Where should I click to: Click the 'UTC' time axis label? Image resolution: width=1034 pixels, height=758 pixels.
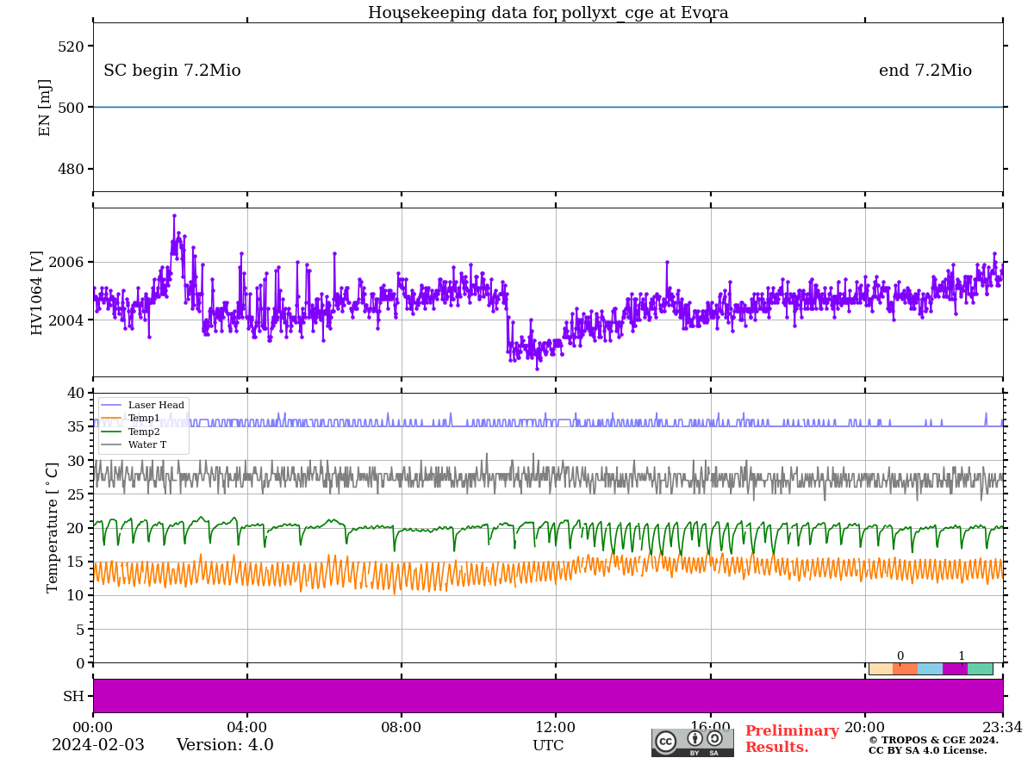click(548, 746)
